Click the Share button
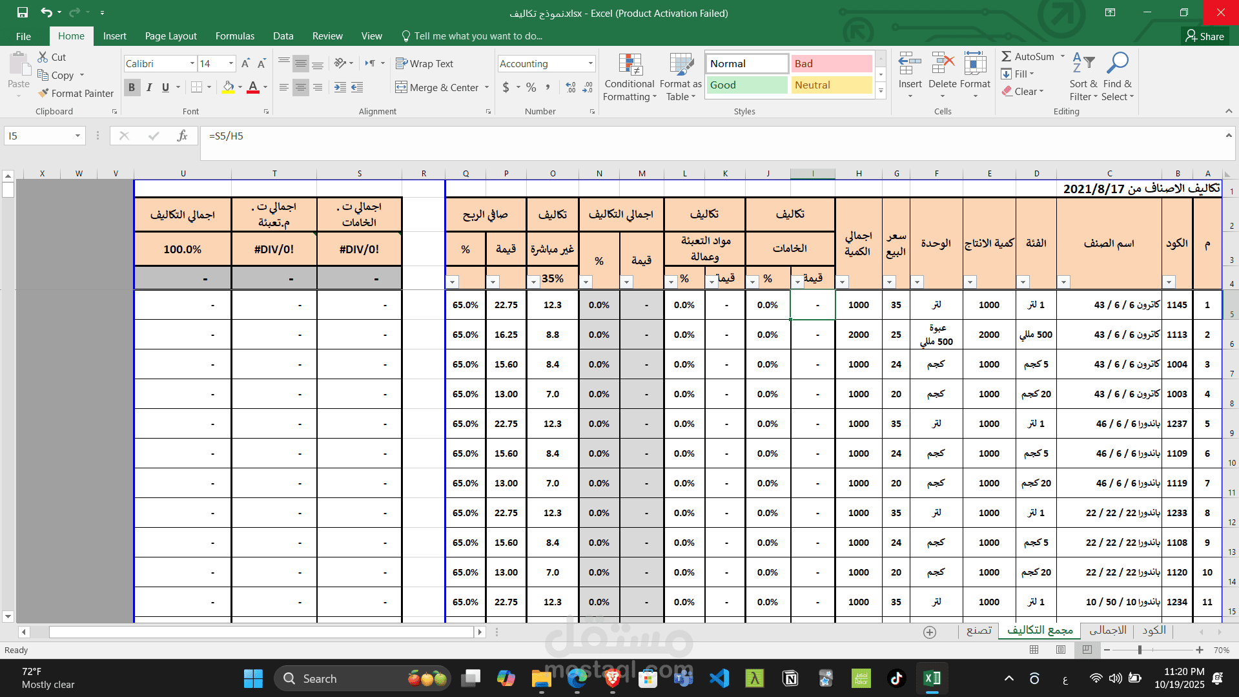 (x=1205, y=36)
